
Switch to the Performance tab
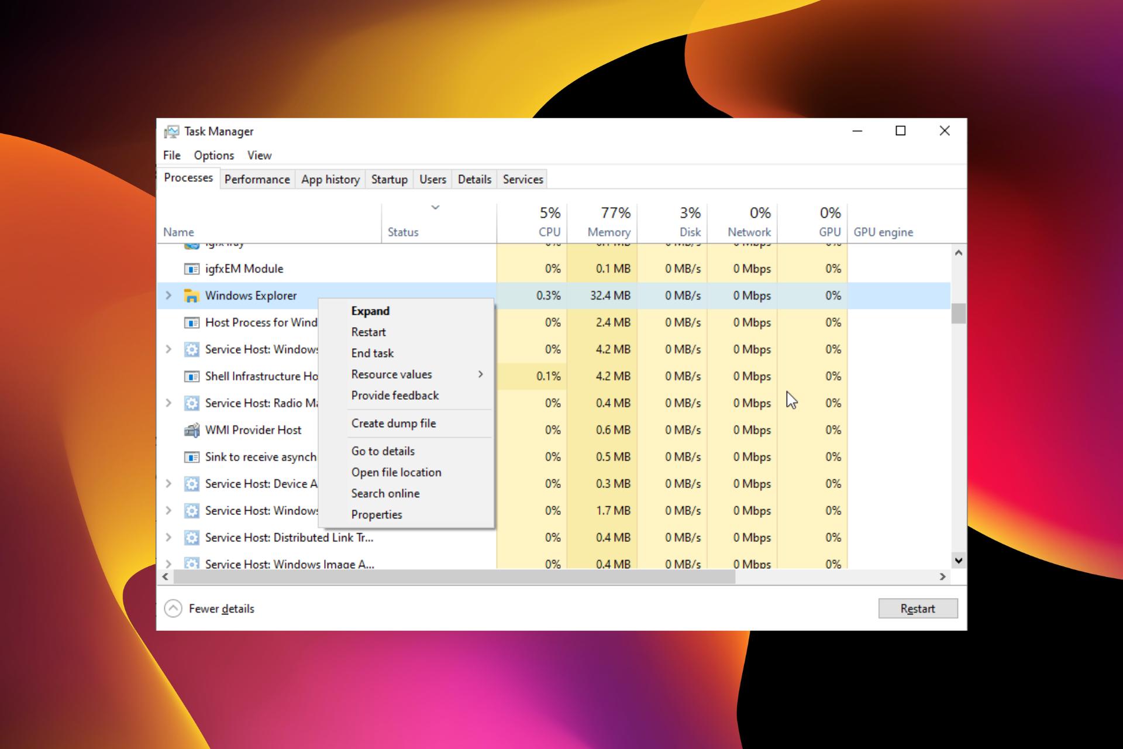point(257,179)
